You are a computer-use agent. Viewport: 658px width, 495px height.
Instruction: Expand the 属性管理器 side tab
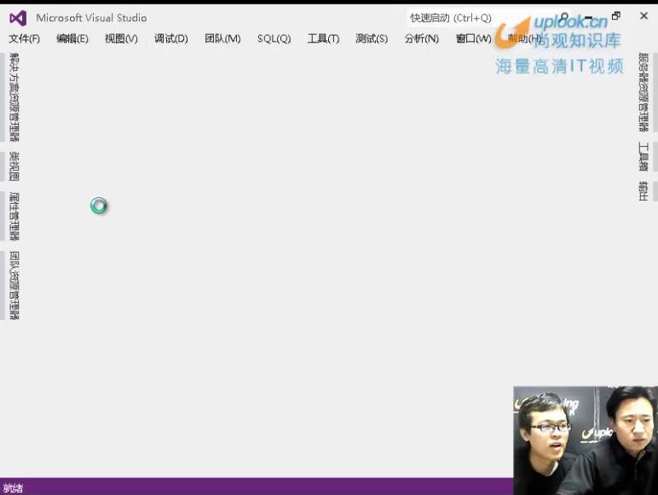coord(14,215)
